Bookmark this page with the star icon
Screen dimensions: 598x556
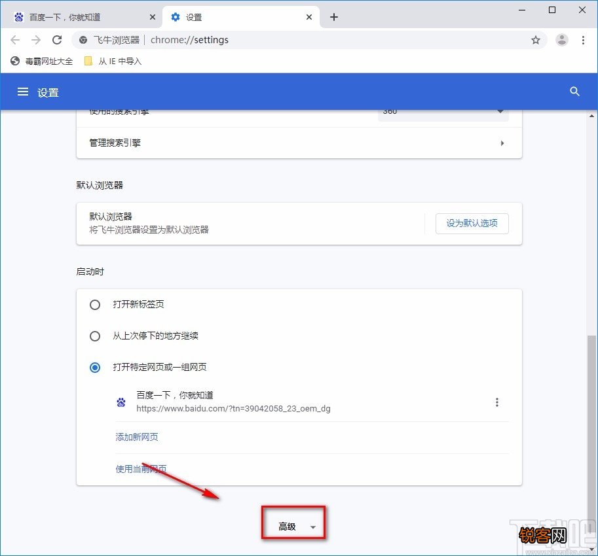pos(536,40)
